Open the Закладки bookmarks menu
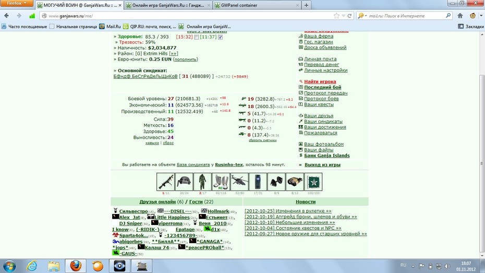This screenshot has height=273, width=485. (x=471, y=27)
